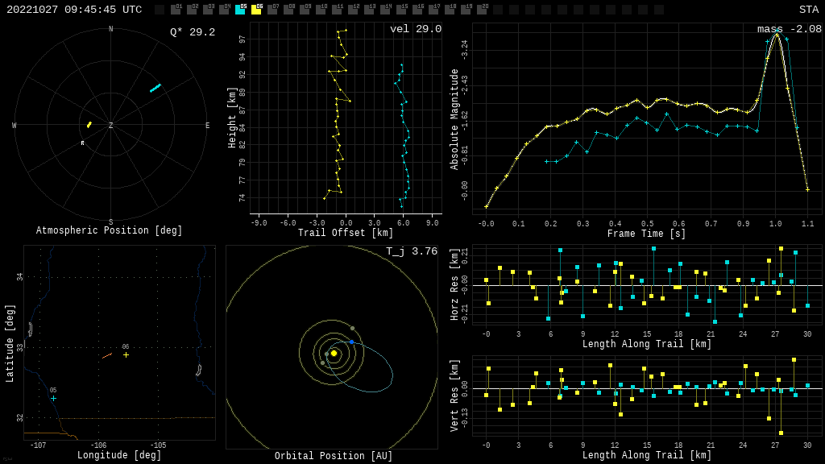
Task: Click the light curve peak near 1.0 s
Action: pos(776,35)
